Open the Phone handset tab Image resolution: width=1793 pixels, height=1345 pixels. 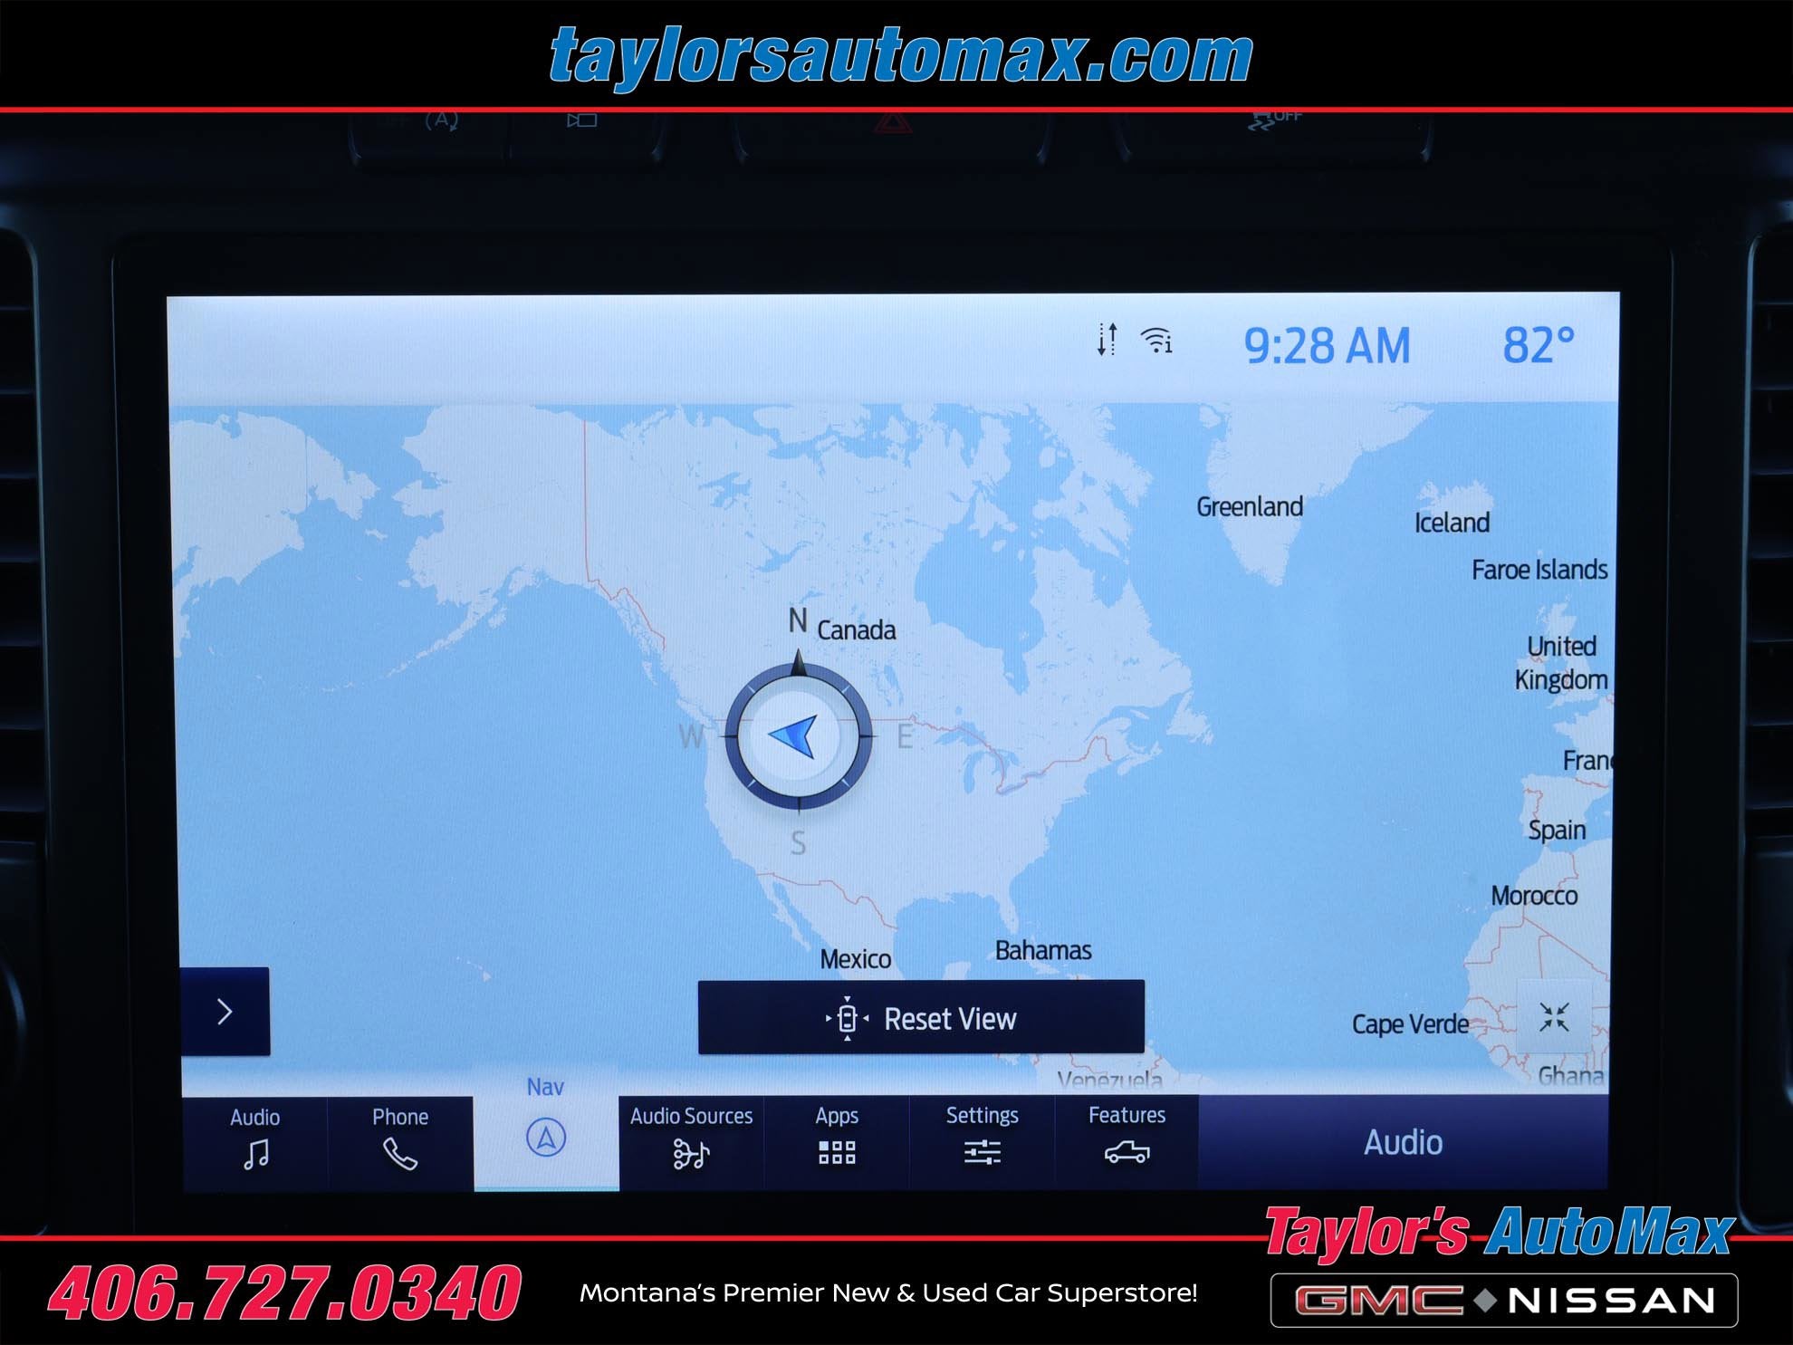pyautogui.click(x=399, y=1141)
